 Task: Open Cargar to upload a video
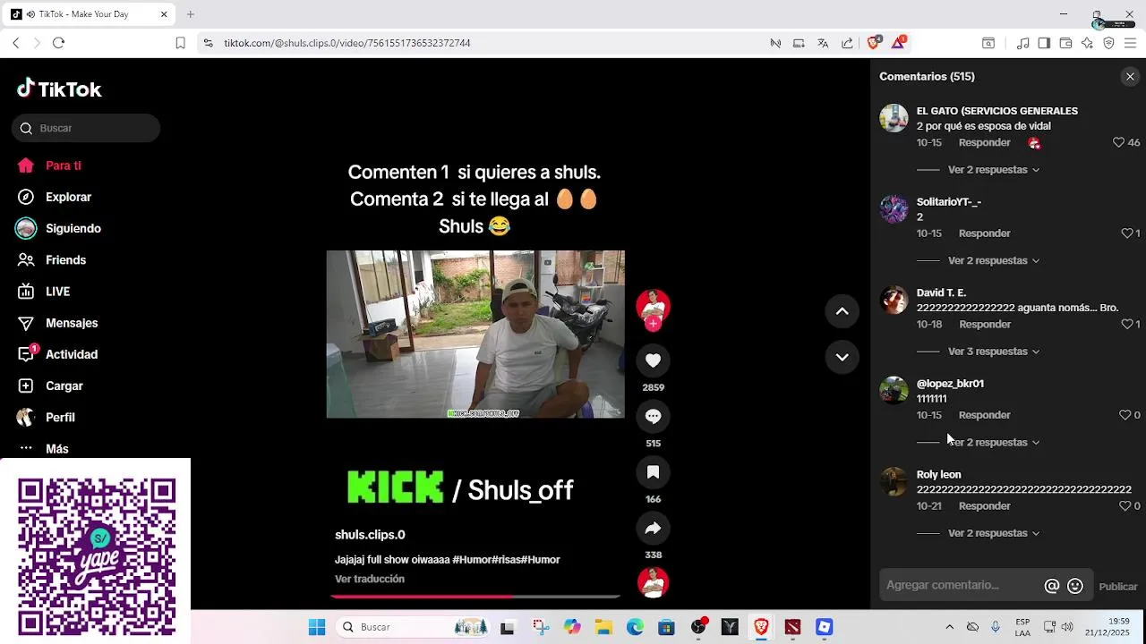point(64,386)
